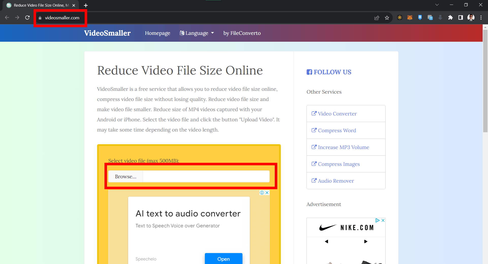Reload the current page
Screen dimensions: 488x264
pos(27,18)
